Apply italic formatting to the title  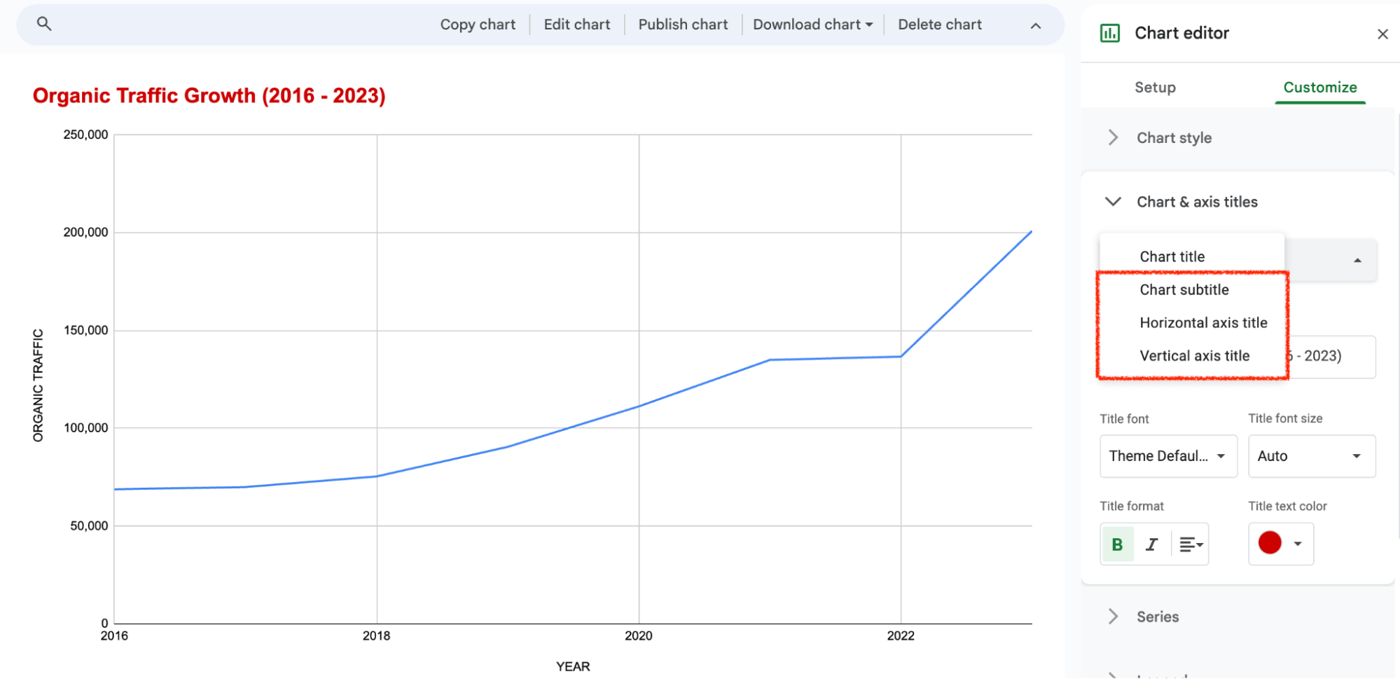coord(1152,543)
